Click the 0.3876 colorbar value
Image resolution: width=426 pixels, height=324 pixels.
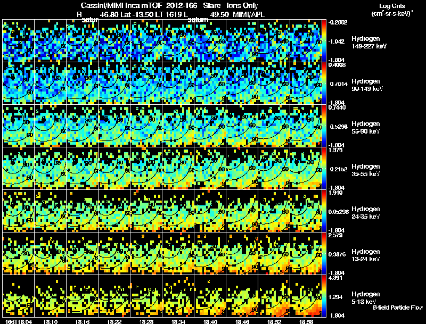337,254
